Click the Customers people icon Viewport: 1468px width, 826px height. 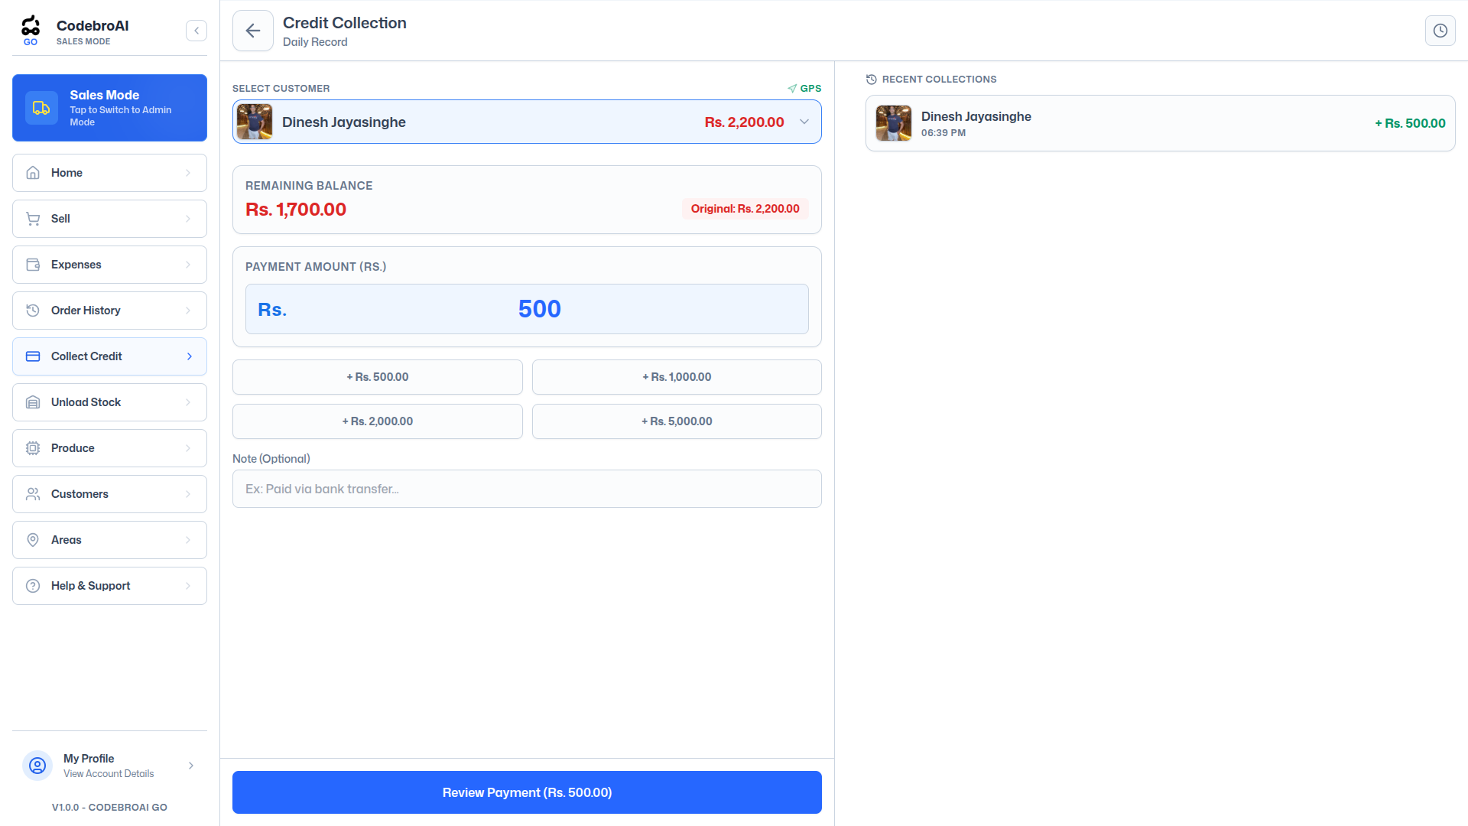click(33, 494)
